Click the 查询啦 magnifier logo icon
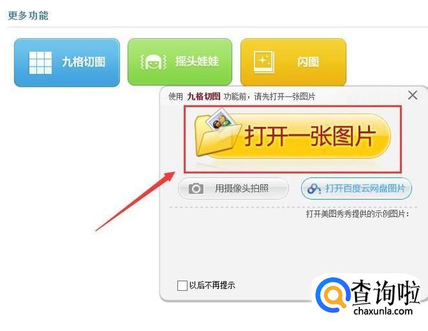This screenshot has width=428, height=331. (333, 295)
